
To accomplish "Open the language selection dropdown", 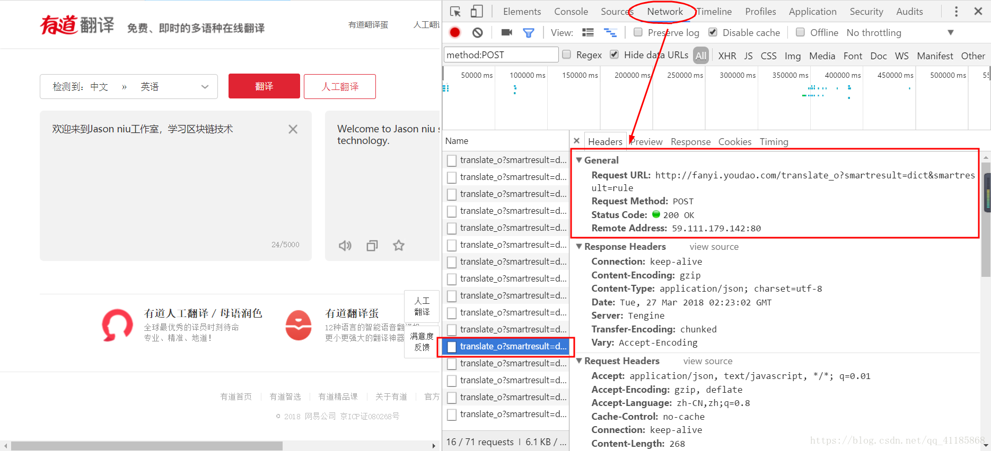I will [x=129, y=86].
